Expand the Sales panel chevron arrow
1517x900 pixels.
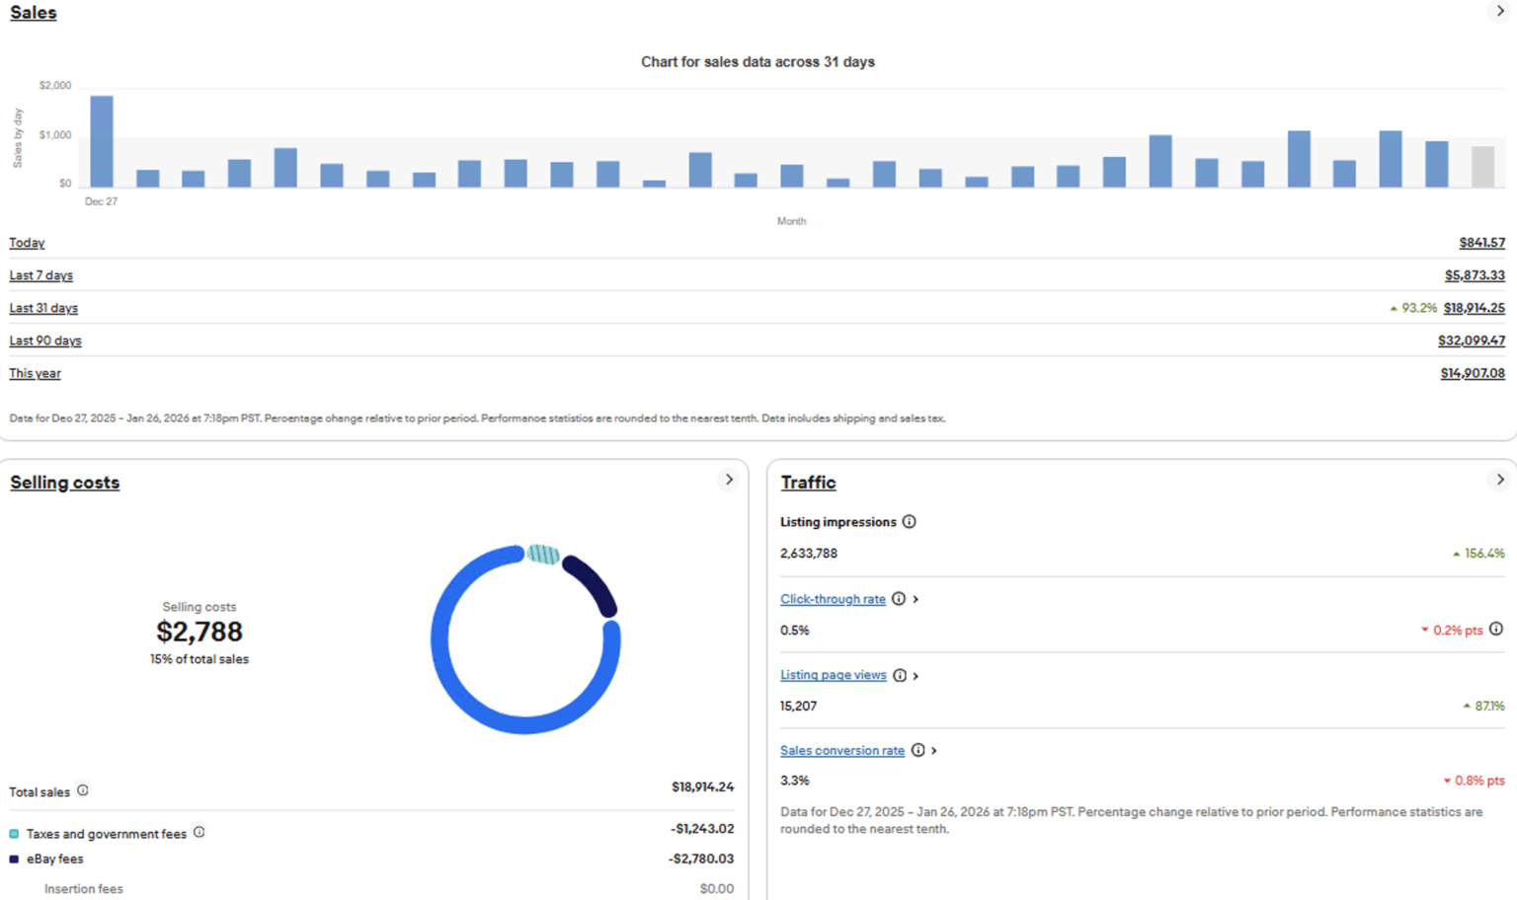(x=1499, y=12)
